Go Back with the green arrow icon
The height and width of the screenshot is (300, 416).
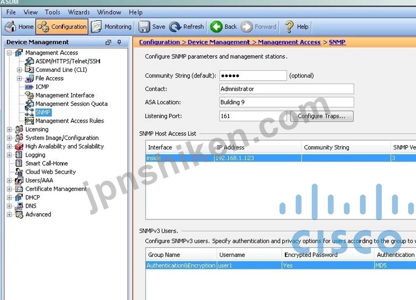pos(217,27)
